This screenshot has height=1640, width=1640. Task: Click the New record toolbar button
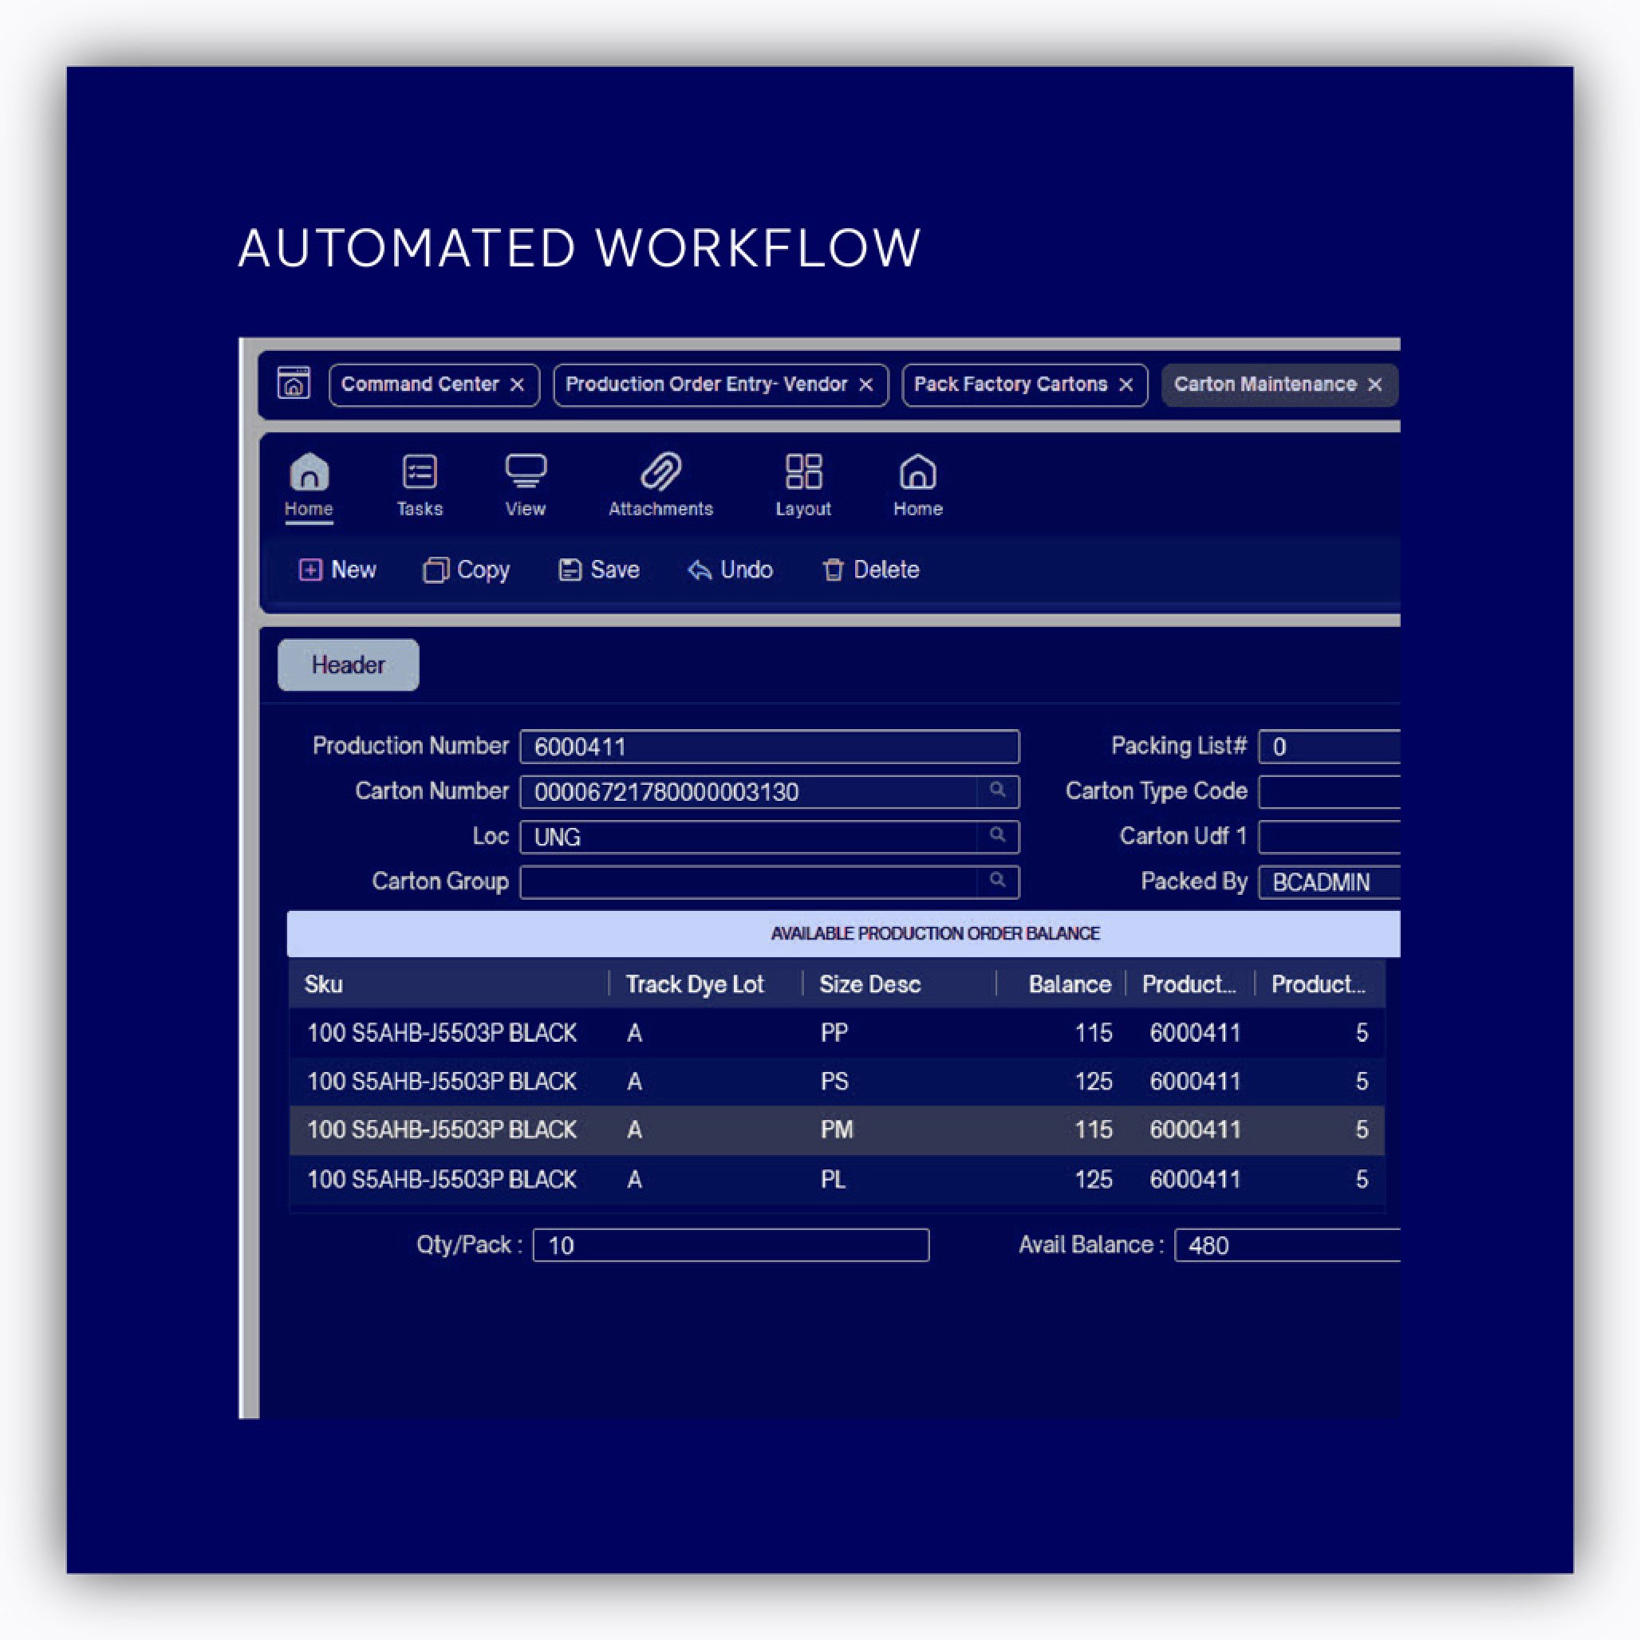pos(338,570)
